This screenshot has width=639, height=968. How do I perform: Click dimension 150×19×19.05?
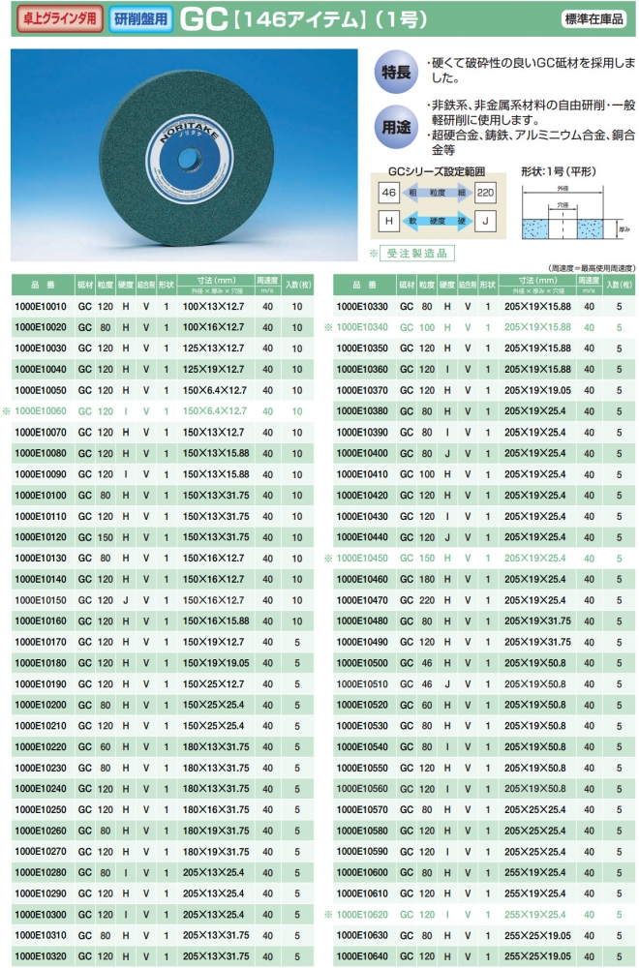tap(216, 663)
